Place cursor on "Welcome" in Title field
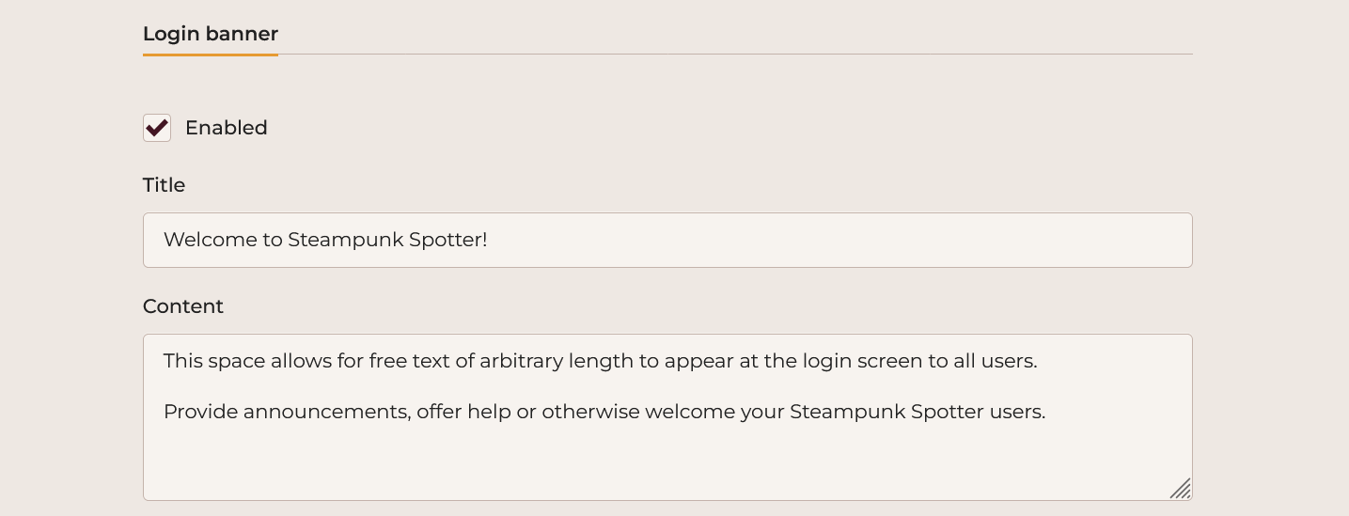The height and width of the screenshot is (516, 1349). coord(199,240)
